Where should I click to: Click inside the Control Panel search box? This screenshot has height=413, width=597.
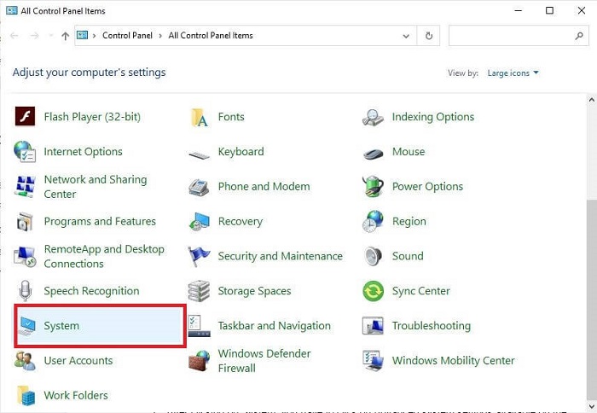[x=510, y=36]
